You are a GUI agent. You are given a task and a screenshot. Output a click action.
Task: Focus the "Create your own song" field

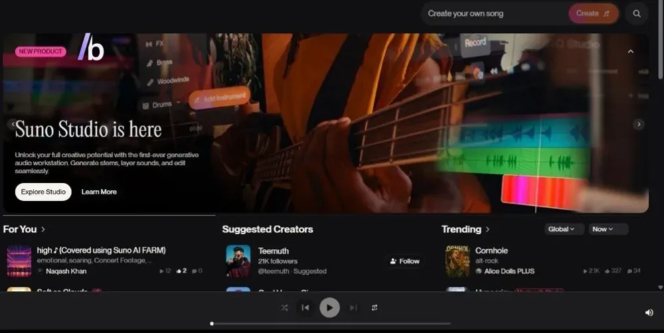(495, 13)
